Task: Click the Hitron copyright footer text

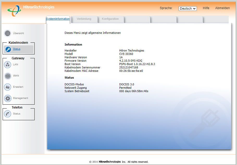Action: pos(119,162)
